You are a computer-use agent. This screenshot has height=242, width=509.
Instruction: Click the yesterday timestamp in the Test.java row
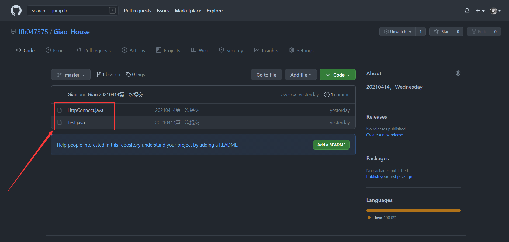tap(340, 123)
